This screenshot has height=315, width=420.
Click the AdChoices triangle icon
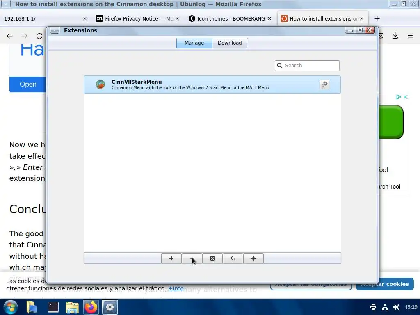tap(399, 97)
